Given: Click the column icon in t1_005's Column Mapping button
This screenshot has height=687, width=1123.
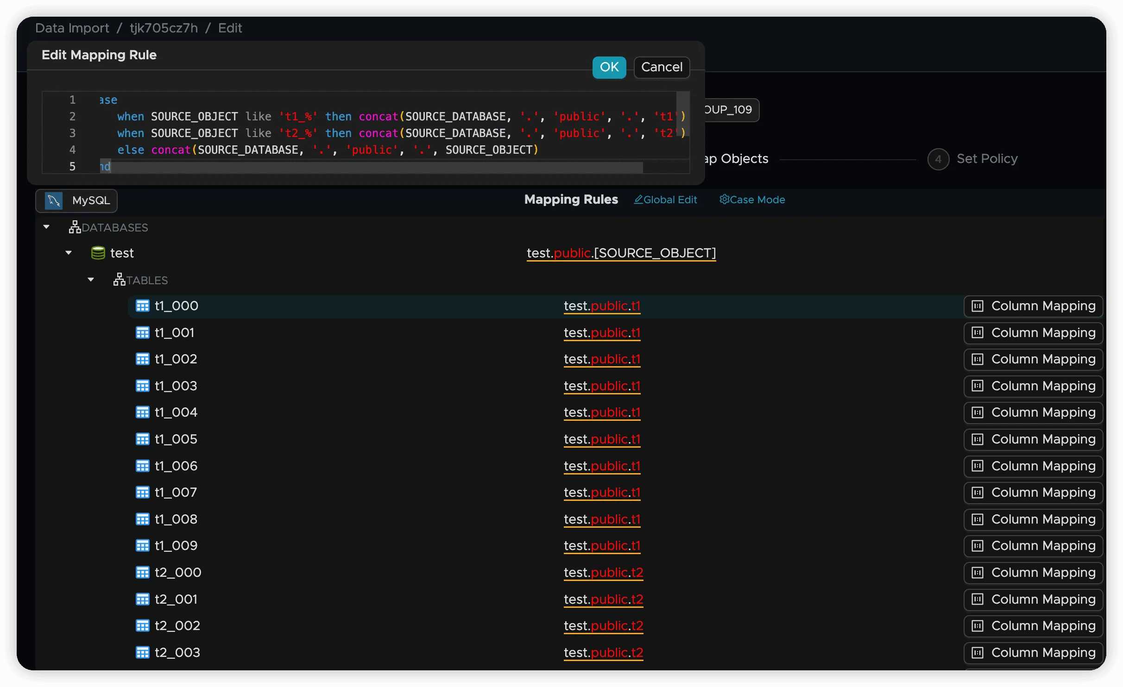Looking at the screenshot, I should (978, 439).
